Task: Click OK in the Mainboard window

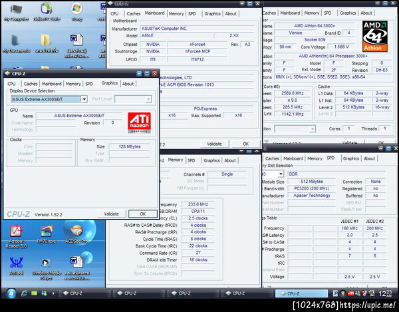Action: [x=245, y=144]
